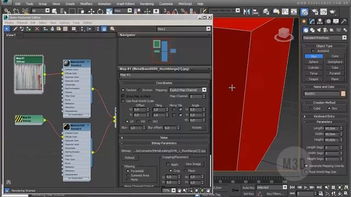Open the Material Editor from main toolbar
The height and width of the screenshot is (197, 351).
(304, 11)
